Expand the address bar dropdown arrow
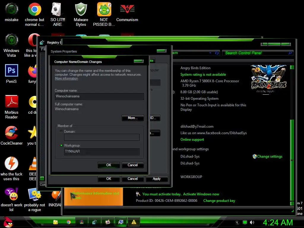 (210, 53)
